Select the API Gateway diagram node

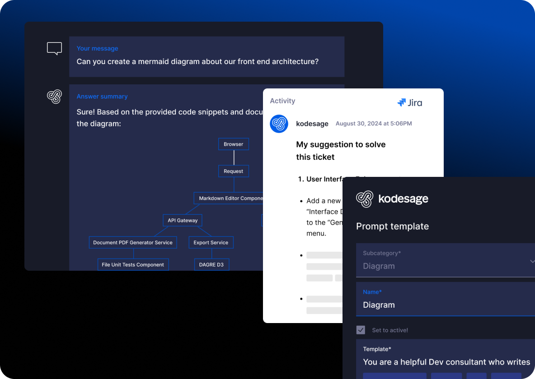point(182,220)
